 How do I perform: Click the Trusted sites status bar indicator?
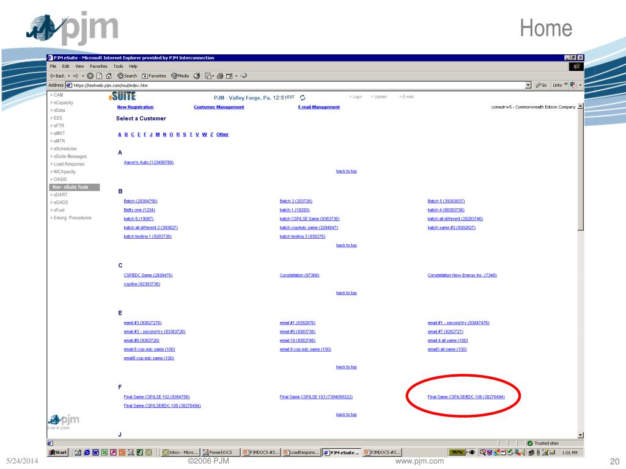pyautogui.click(x=543, y=443)
